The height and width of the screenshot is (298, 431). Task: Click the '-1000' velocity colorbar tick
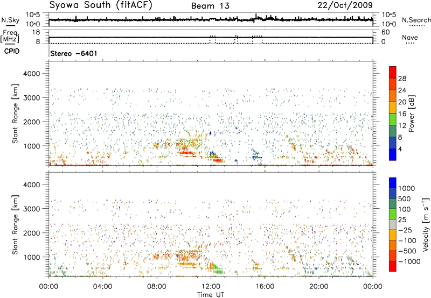(409, 261)
